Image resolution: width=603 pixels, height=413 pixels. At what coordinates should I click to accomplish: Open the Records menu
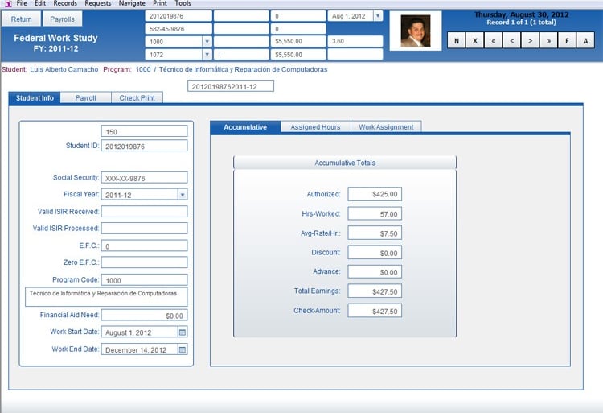click(65, 3)
